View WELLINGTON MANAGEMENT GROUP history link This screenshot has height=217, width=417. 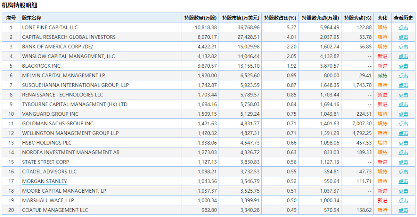click(403, 133)
